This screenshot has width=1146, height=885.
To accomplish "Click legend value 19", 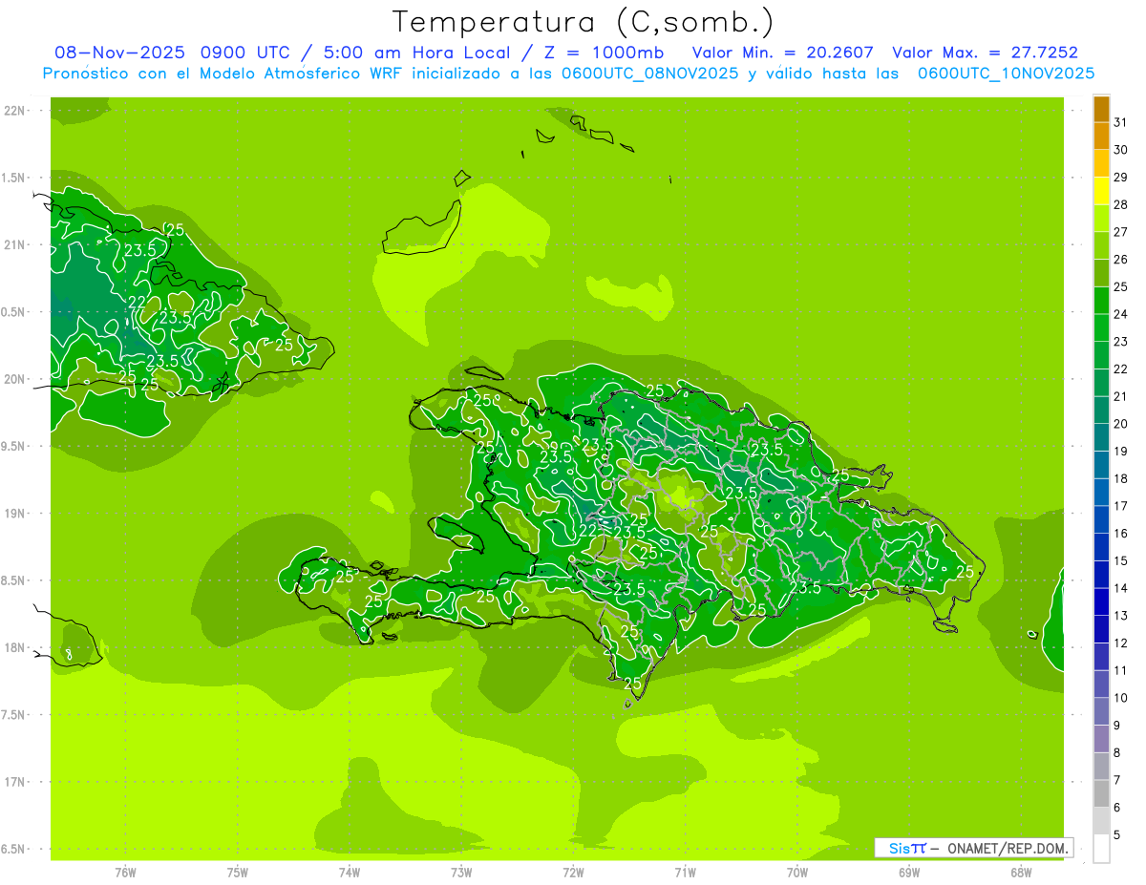I will point(1120,451).
